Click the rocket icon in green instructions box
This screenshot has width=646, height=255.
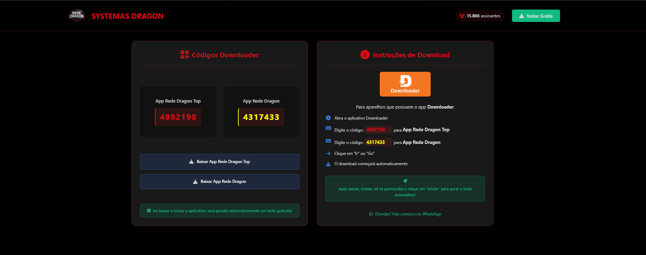[405, 181]
